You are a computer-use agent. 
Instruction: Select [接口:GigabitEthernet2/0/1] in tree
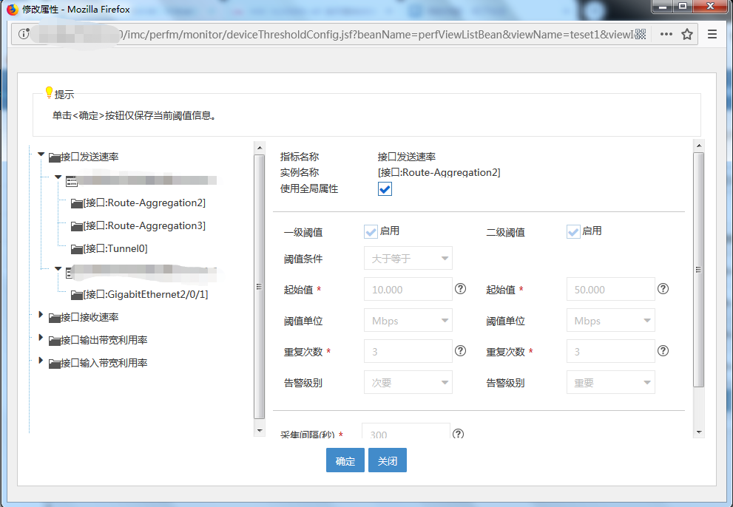tap(146, 294)
